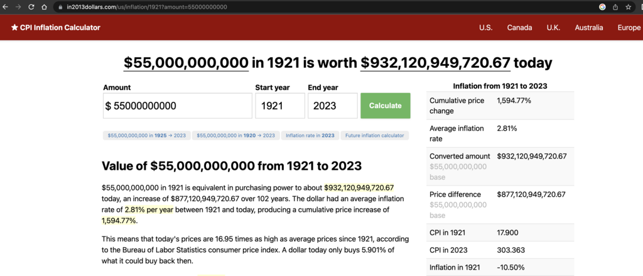
Task: Go to the browser home icon
Action: click(44, 7)
